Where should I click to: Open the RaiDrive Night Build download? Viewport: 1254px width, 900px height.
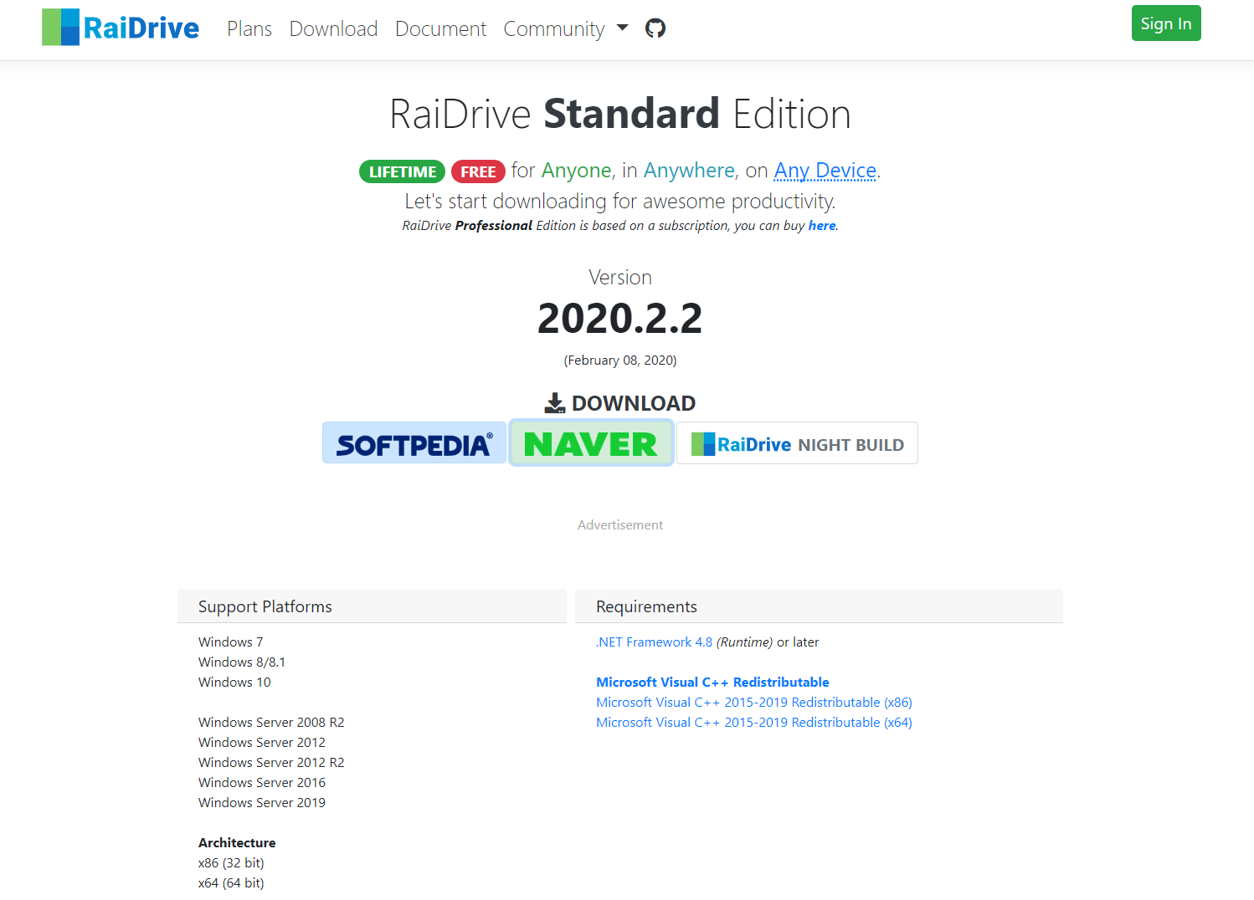pyautogui.click(x=797, y=443)
